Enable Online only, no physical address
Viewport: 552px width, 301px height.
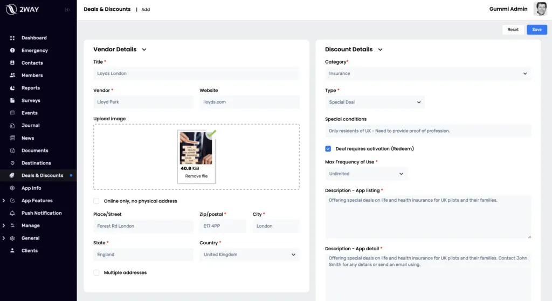tap(96, 201)
